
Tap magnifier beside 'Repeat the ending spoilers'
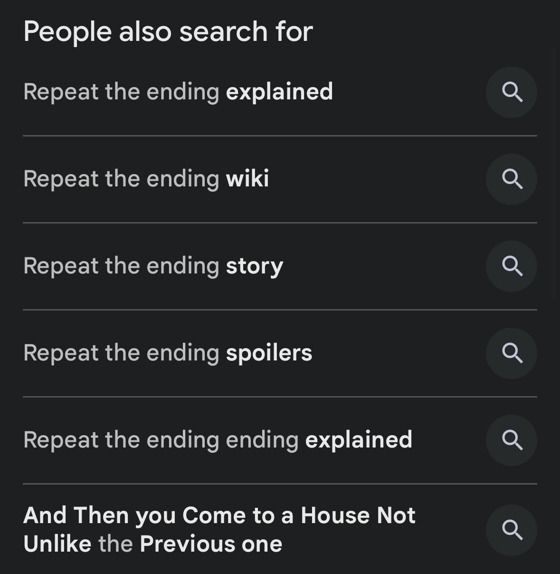tap(511, 353)
